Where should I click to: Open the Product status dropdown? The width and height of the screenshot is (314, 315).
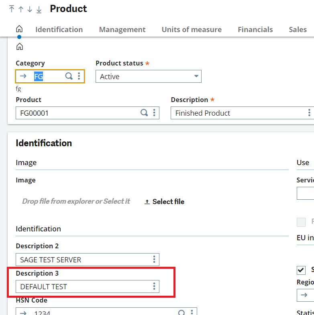click(148, 76)
